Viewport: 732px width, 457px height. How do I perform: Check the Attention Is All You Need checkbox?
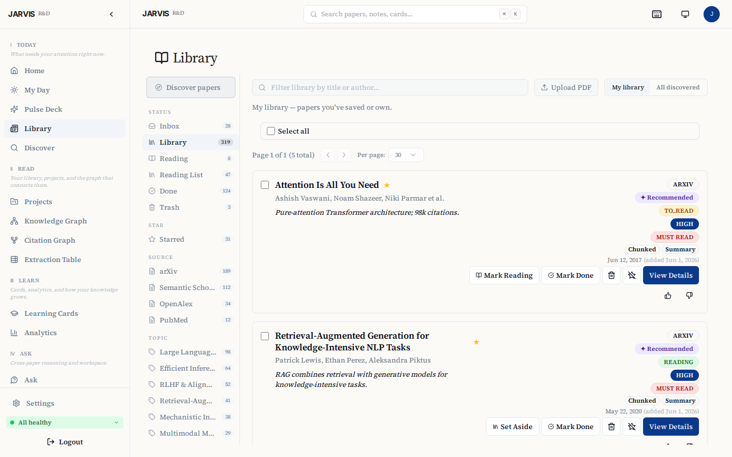tap(265, 185)
